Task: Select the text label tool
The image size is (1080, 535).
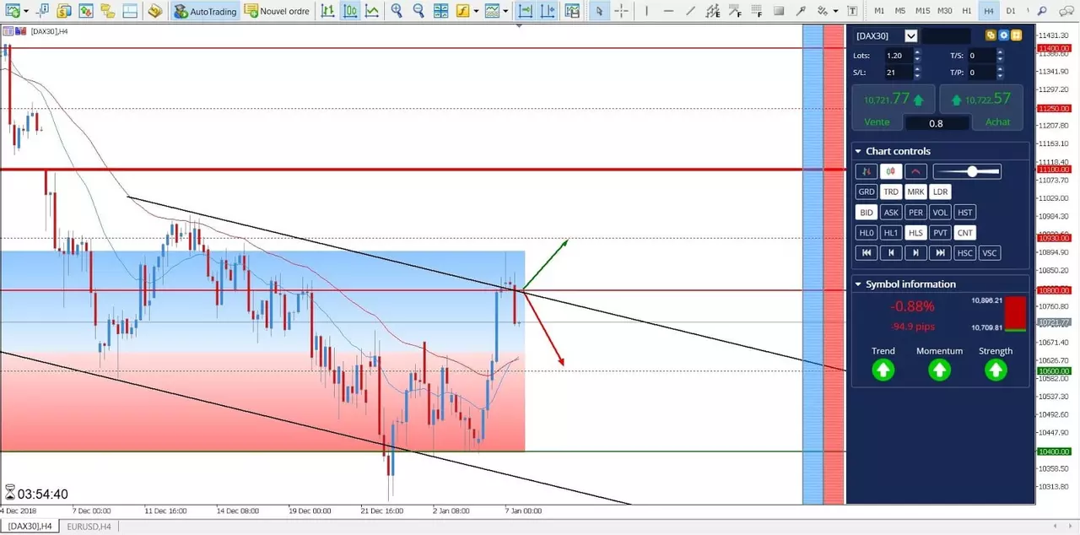Action: pyautogui.click(x=852, y=11)
